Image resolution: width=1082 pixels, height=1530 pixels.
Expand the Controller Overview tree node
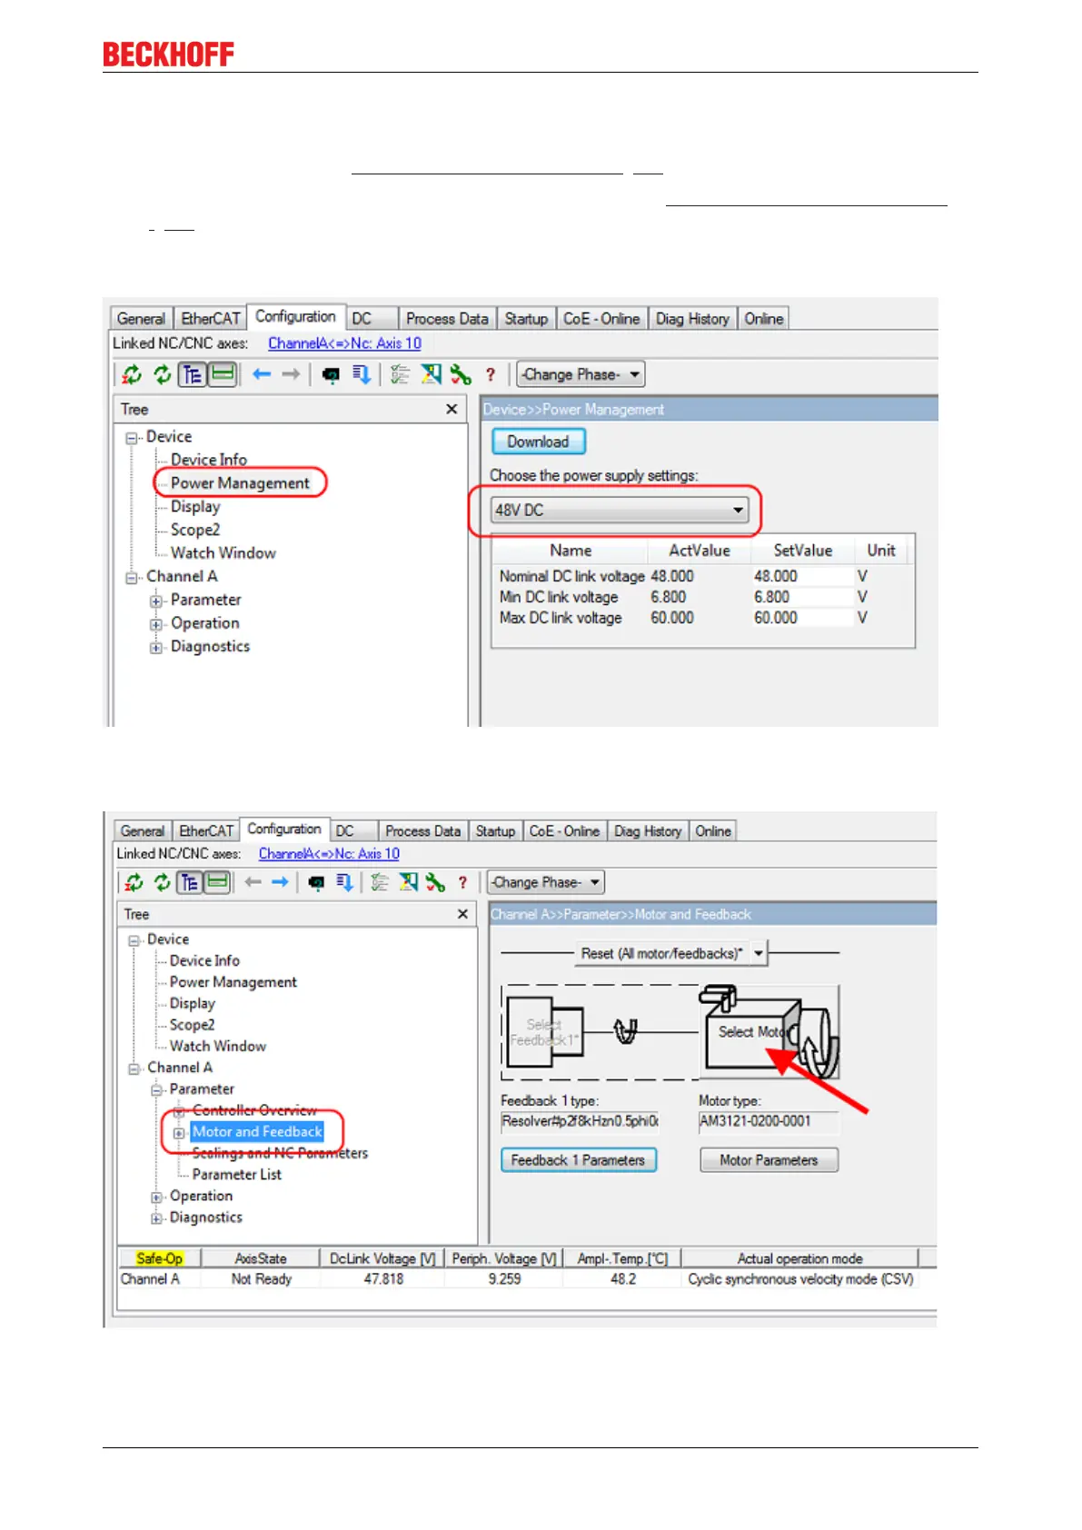click(179, 1111)
